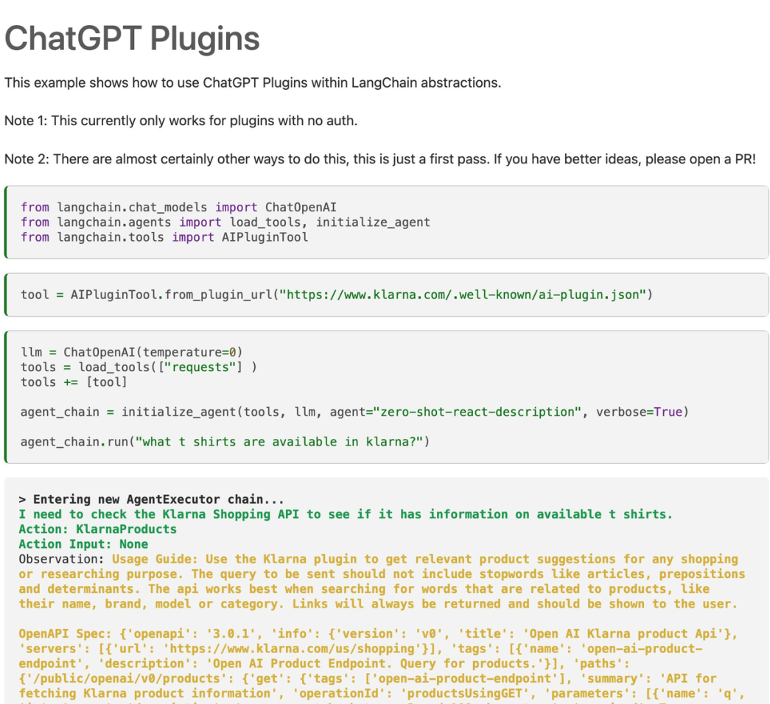Viewport: 770px width, 704px height.
Task: Click the ChatOpenAI import line in code
Action: pos(178,208)
